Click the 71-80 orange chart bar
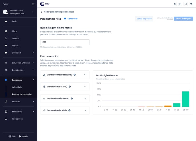196x141 pixels. click(x=168, y=106)
